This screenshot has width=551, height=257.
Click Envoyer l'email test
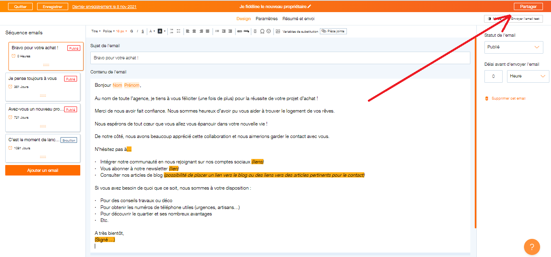point(525,19)
